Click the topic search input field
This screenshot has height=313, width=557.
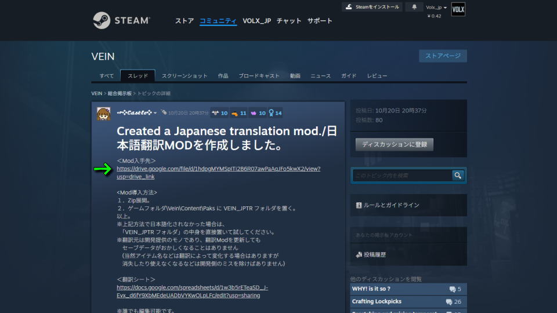pos(402,175)
